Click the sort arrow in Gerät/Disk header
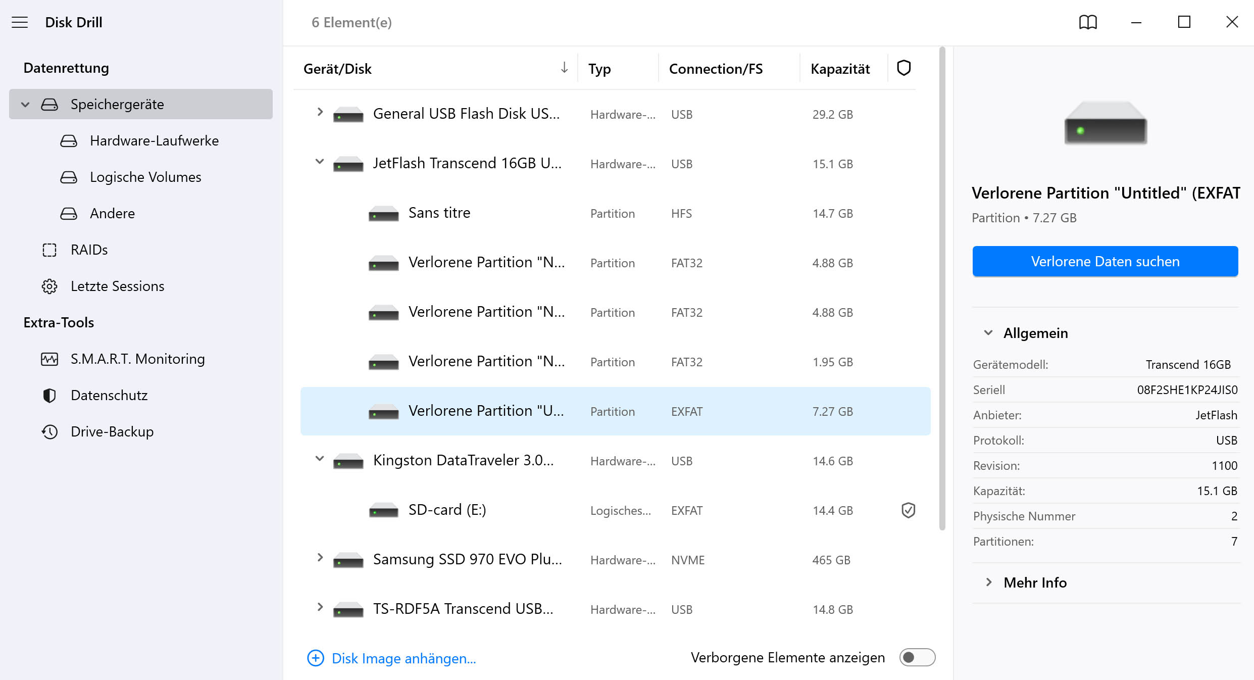Viewport: 1254px width, 680px height. point(564,68)
